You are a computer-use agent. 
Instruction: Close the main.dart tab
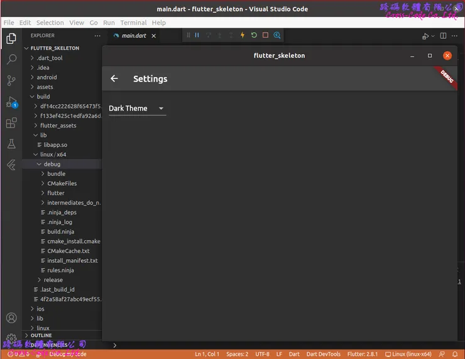click(153, 36)
